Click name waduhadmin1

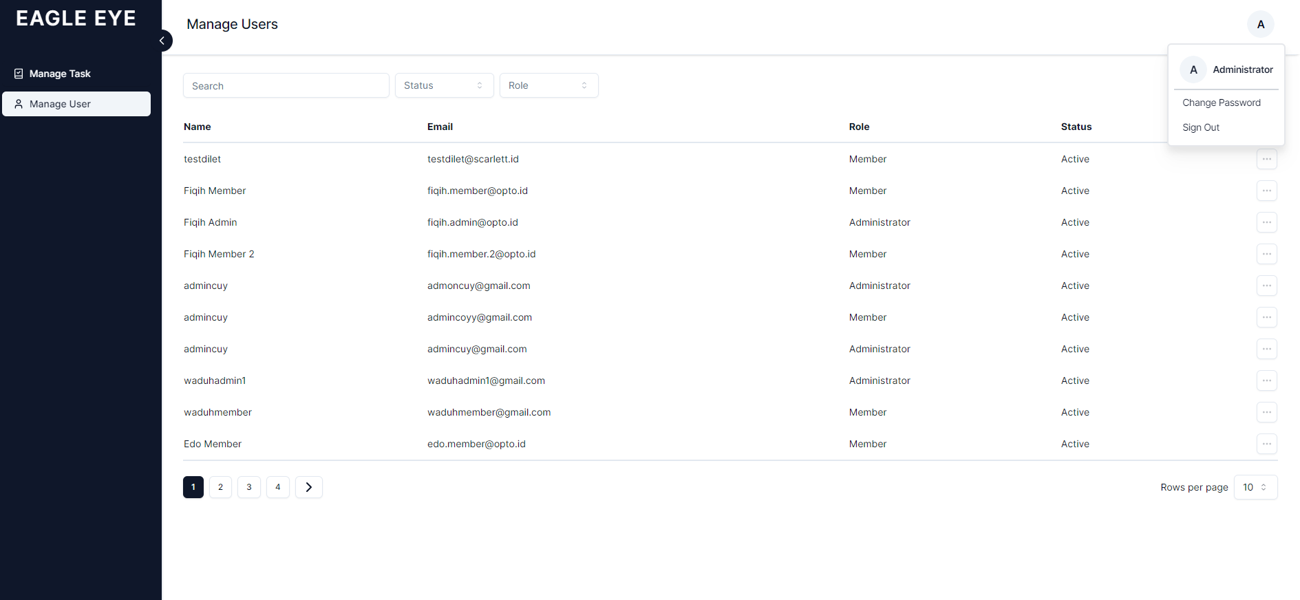point(215,381)
